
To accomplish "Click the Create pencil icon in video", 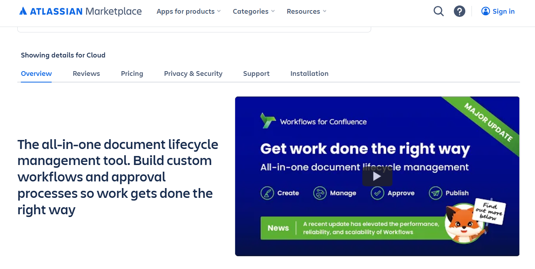I will pos(267,193).
